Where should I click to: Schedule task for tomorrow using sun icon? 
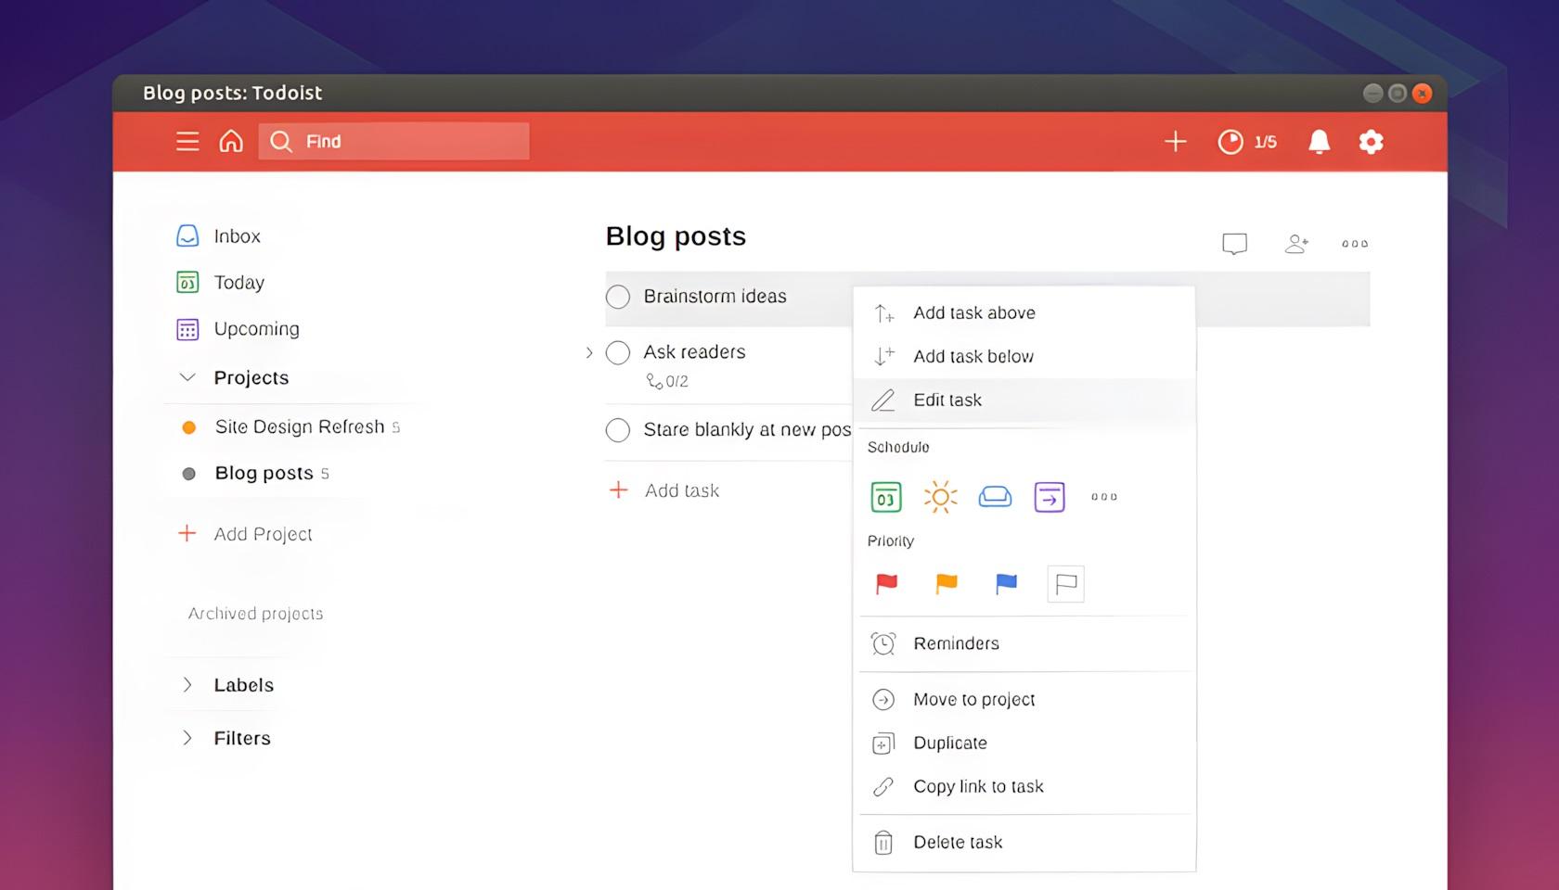(940, 497)
